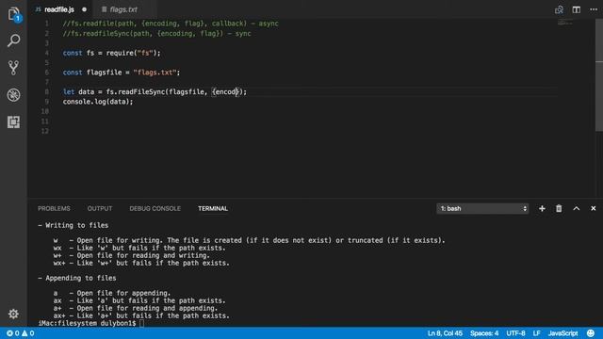The height and width of the screenshot is (339, 603).
Task: Click the minimap preview in the editor
Action: click(x=565, y=23)
